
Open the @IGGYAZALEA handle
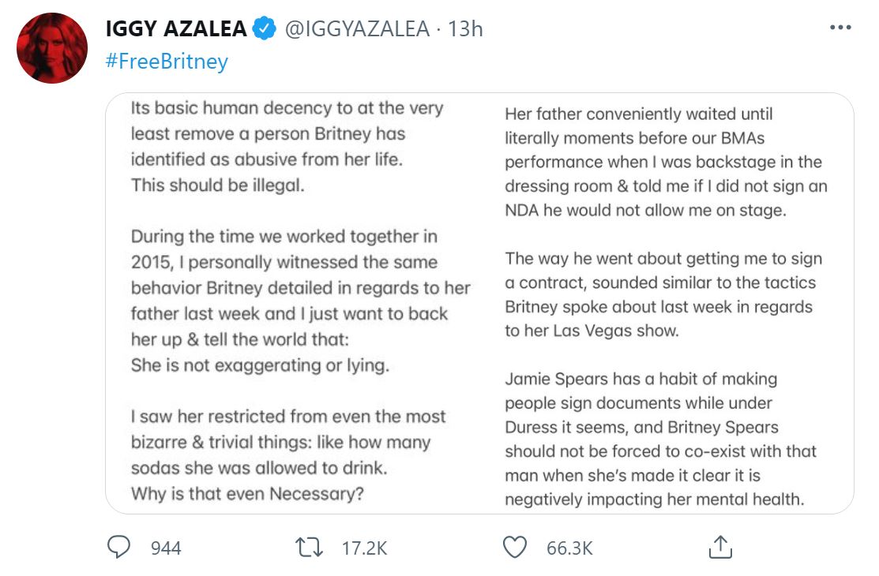357,28
